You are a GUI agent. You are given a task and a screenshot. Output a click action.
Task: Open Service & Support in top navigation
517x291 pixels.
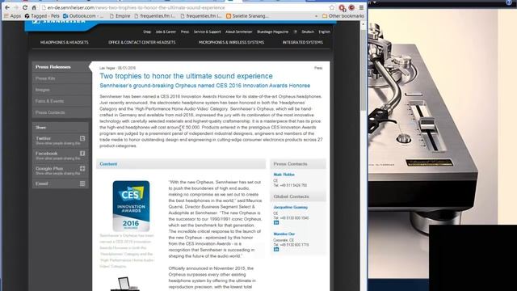(x=207, y=32)
